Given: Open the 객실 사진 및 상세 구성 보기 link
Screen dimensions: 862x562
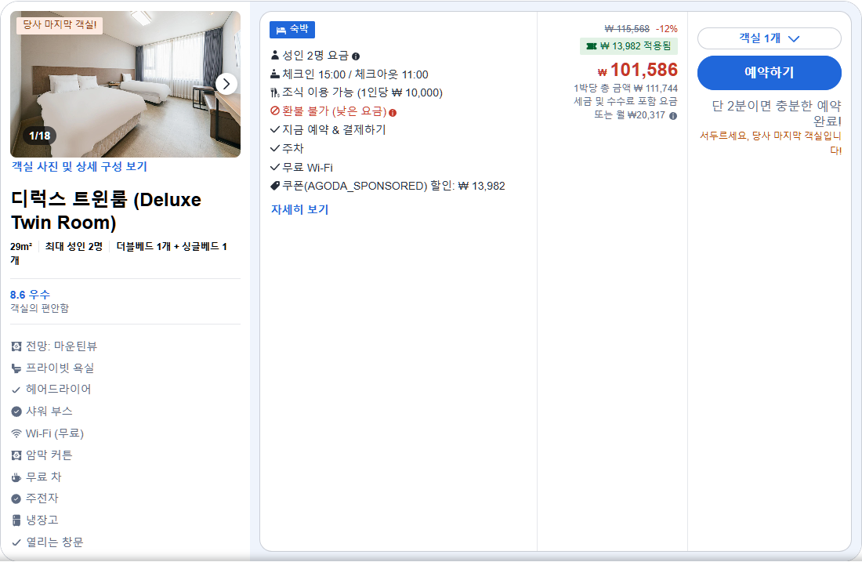Looking at the screenshot, I should [x=80, y=167].
